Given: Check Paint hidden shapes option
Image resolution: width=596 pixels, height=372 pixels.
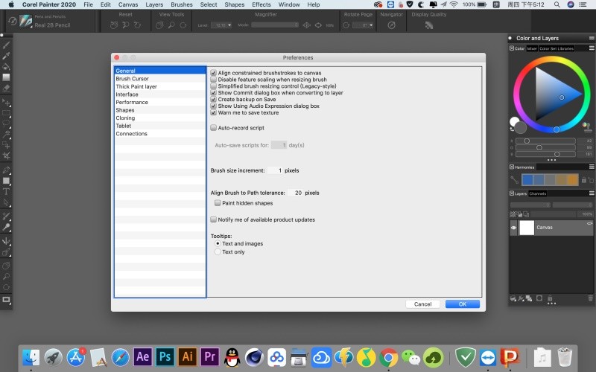Looking at the screenshot, I should 218,203.
